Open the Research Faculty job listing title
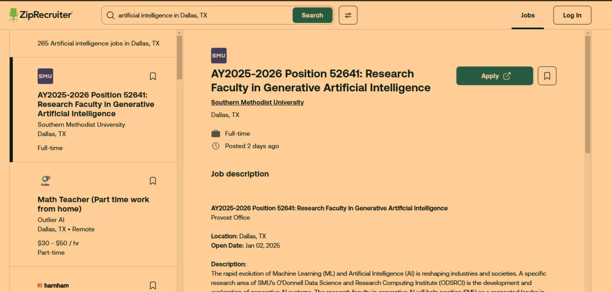Screen dimensions: 612x292 click(96, 104)
